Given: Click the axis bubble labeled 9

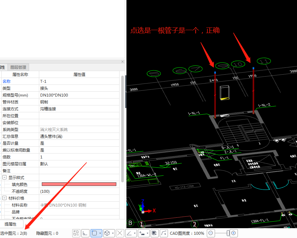Looking at the screenshot, I should 222,66.
